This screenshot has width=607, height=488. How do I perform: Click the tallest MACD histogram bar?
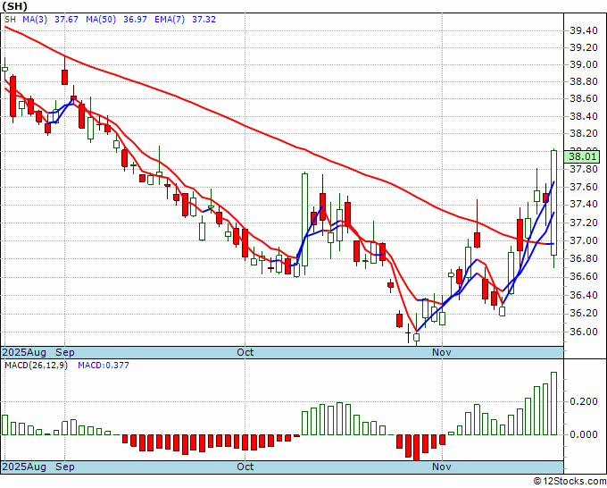pyautogui.click(x=554, y=403)
